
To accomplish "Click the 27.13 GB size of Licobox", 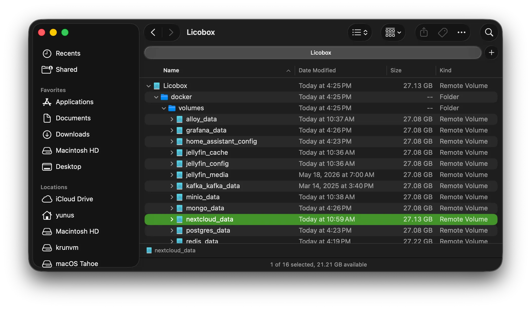I will tap(418, 86).
